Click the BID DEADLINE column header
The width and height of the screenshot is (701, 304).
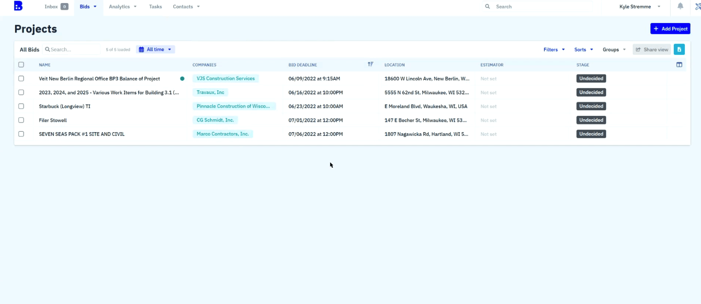pos(303,65)
